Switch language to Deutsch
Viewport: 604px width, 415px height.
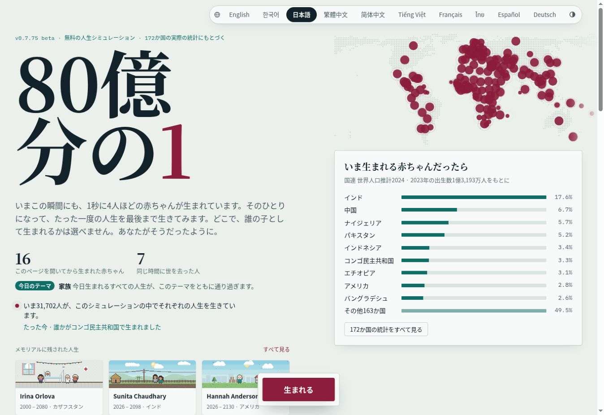pyautogui.click(x=544, y=15)
